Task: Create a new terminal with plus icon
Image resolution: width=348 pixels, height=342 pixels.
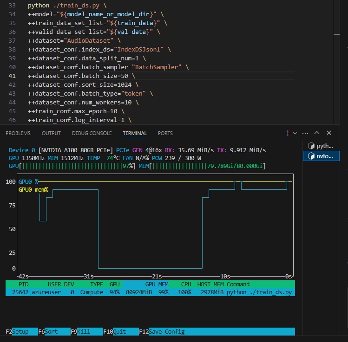Action: 288,133
